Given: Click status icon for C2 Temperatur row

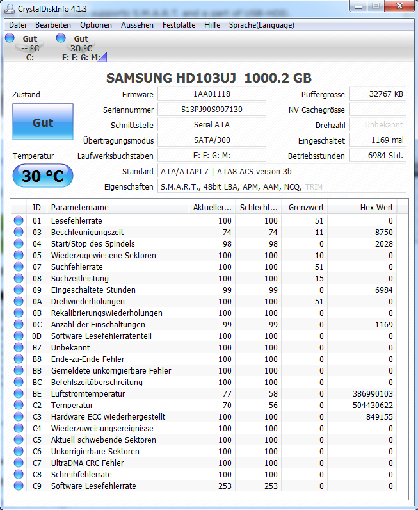Looking at the screenshot, I should (x=19, y=405).
